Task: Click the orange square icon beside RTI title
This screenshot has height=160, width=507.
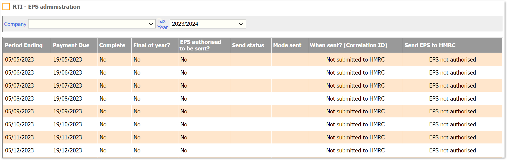Action: click(x=6, y=7)
